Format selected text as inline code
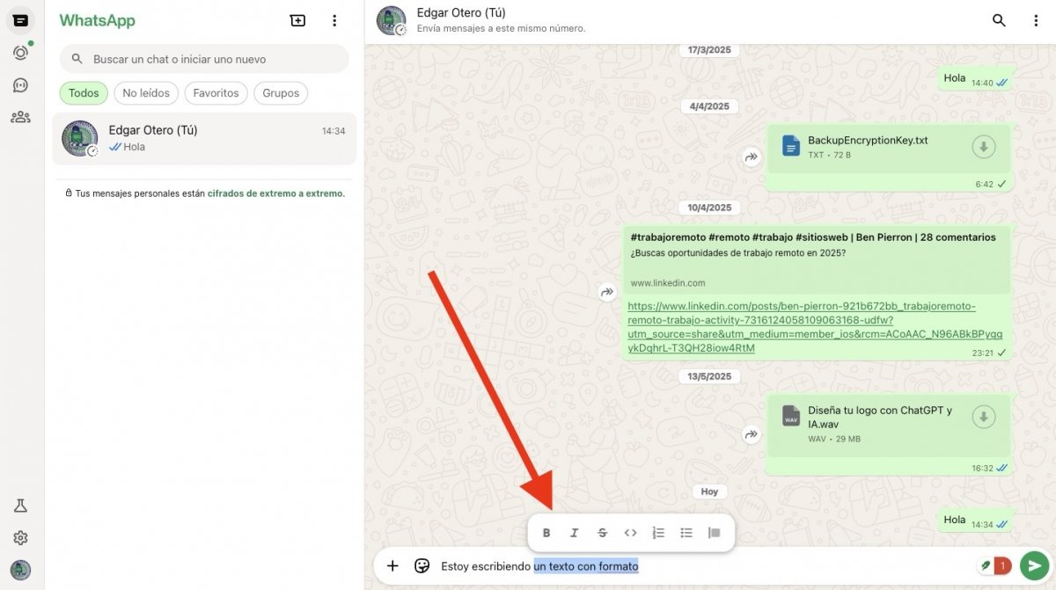The height and width of the screenshot is (590, 1056). click(x=630, y=533)
